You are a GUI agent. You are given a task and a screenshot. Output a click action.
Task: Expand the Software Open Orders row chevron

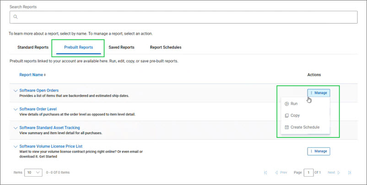click(16, 91)
